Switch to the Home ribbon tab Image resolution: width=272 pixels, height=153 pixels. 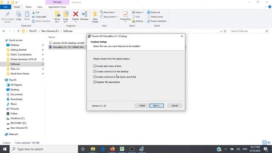pyautogui.click(x=17, y=7)
